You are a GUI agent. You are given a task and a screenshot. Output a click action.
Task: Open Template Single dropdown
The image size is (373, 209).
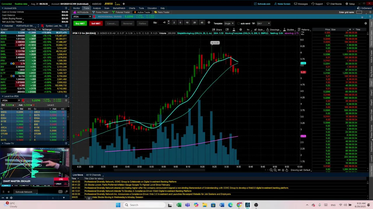[229, 24]
